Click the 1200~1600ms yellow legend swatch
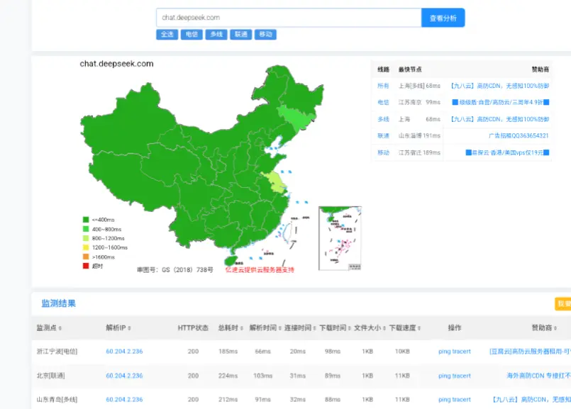The image size is (571, 409). coord(86,247)
